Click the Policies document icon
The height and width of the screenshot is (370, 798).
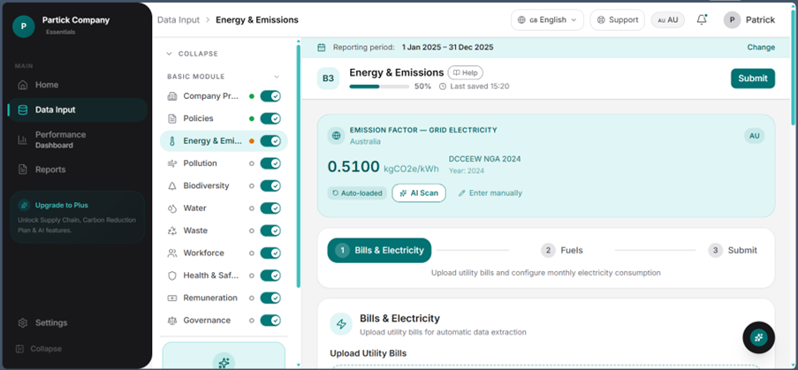click(x=172, y=118)
